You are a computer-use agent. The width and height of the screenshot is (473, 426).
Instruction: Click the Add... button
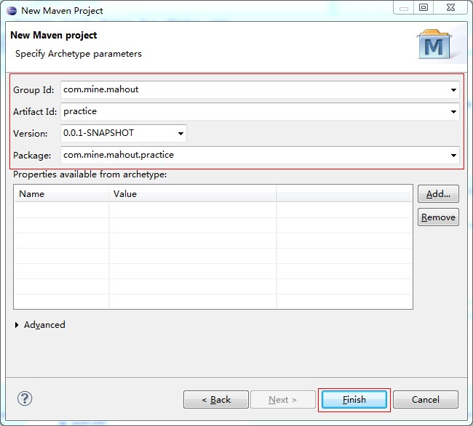coord(438,193)
